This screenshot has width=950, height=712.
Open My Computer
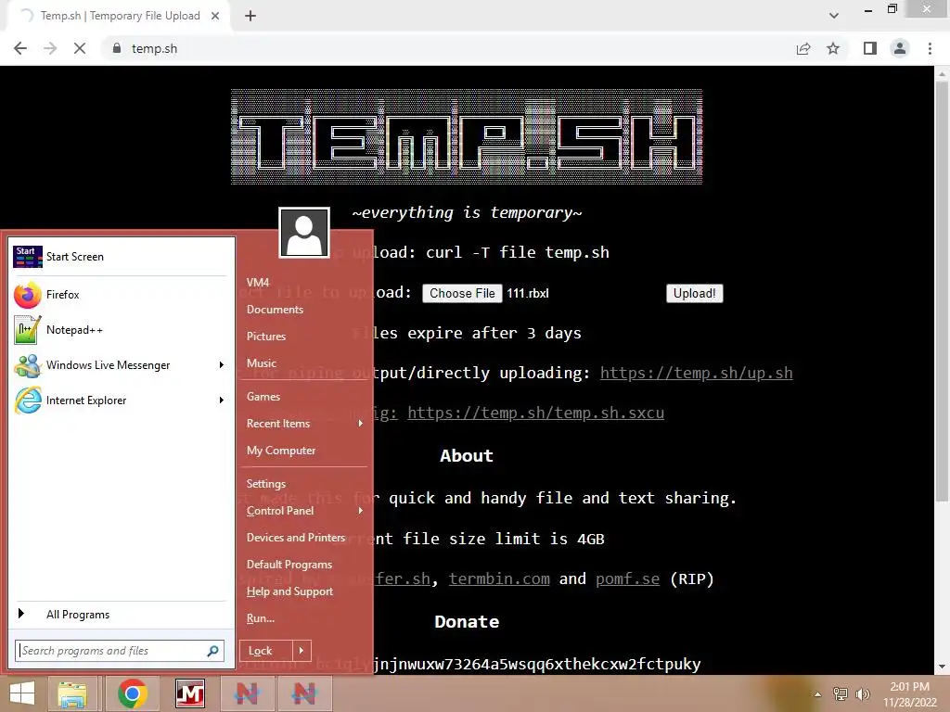(281, 451)
